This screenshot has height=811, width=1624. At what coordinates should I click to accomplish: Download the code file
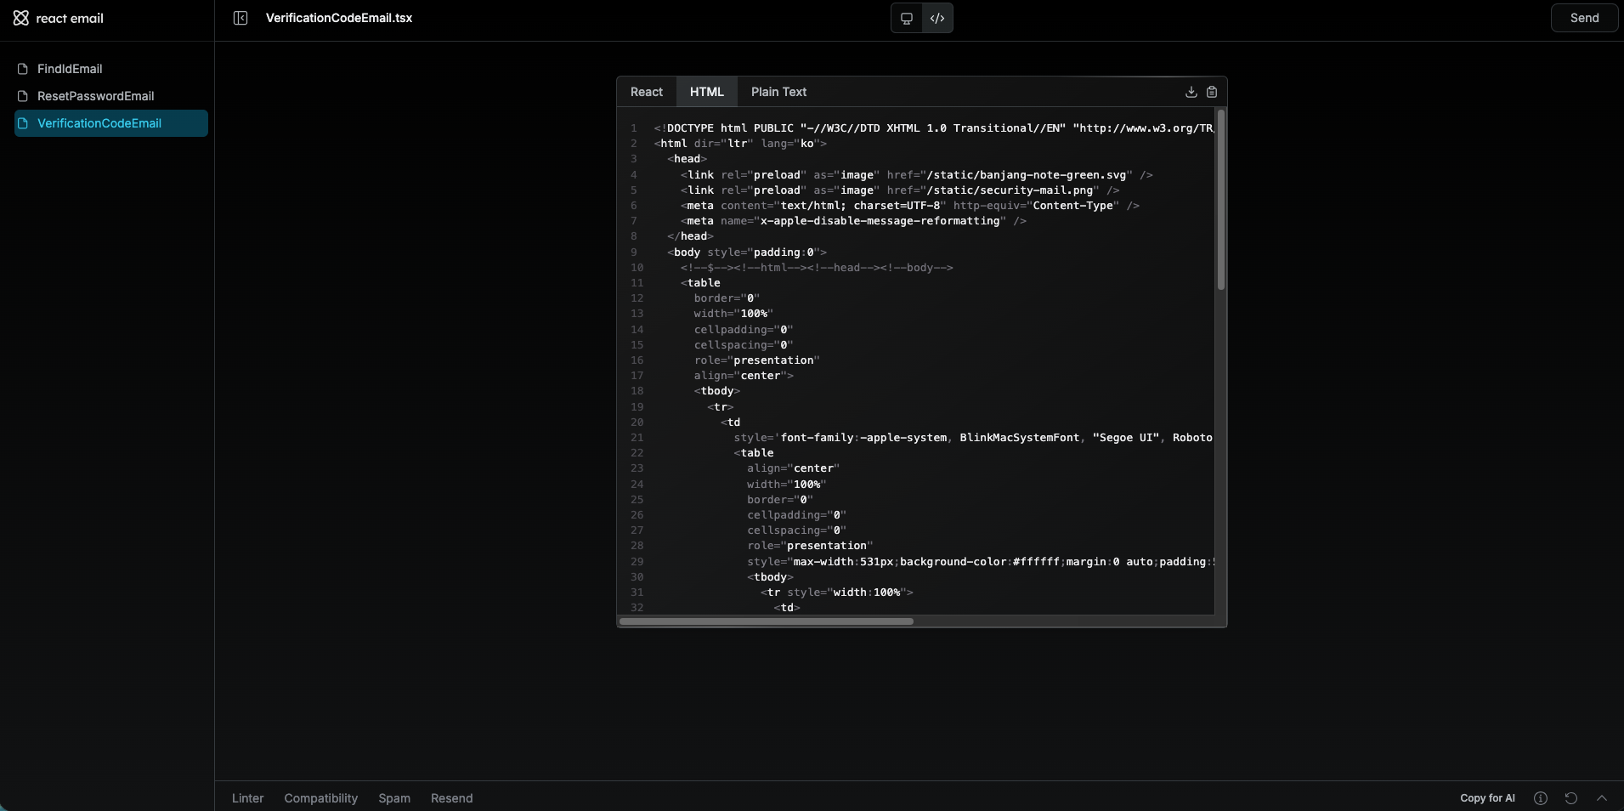coord(1191,92)
